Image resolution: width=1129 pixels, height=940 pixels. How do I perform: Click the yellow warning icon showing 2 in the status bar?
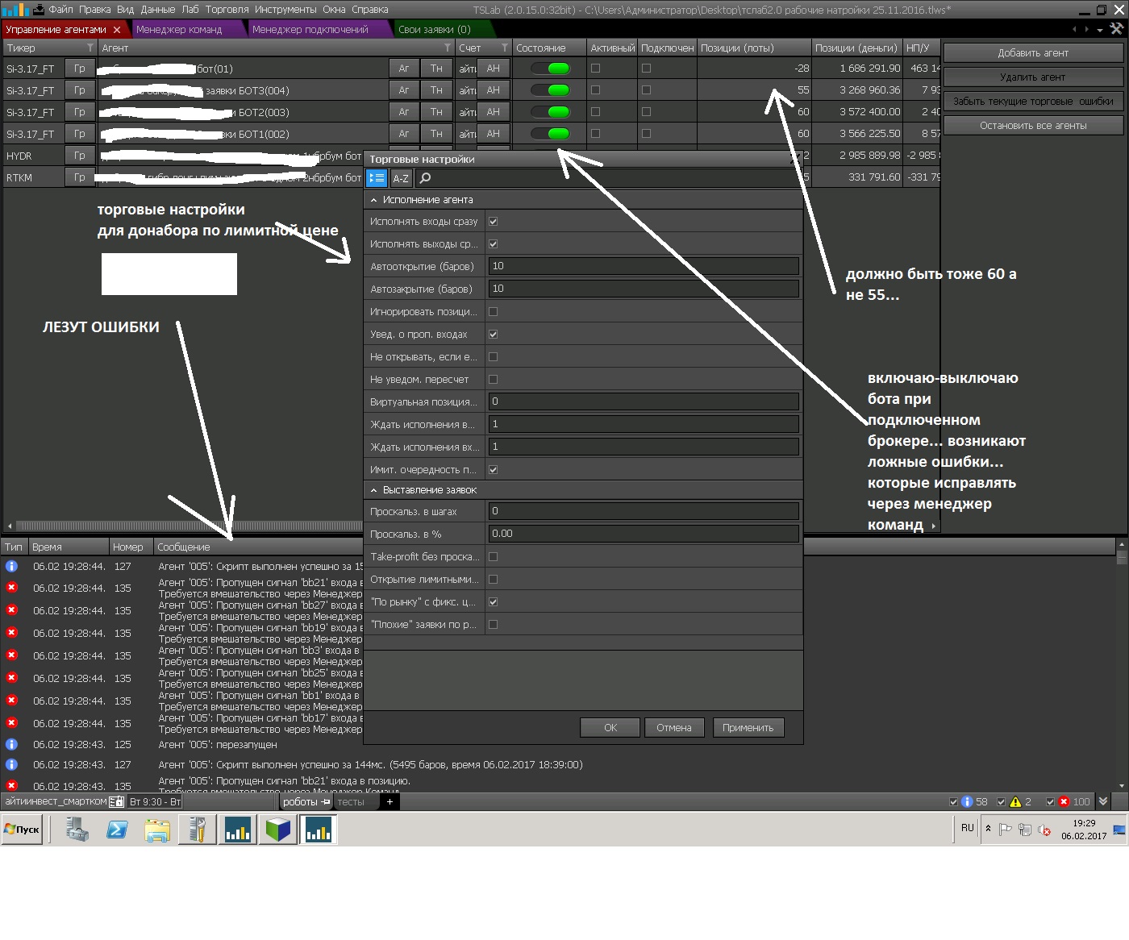pyautogui.click(x=1015, y=801)
